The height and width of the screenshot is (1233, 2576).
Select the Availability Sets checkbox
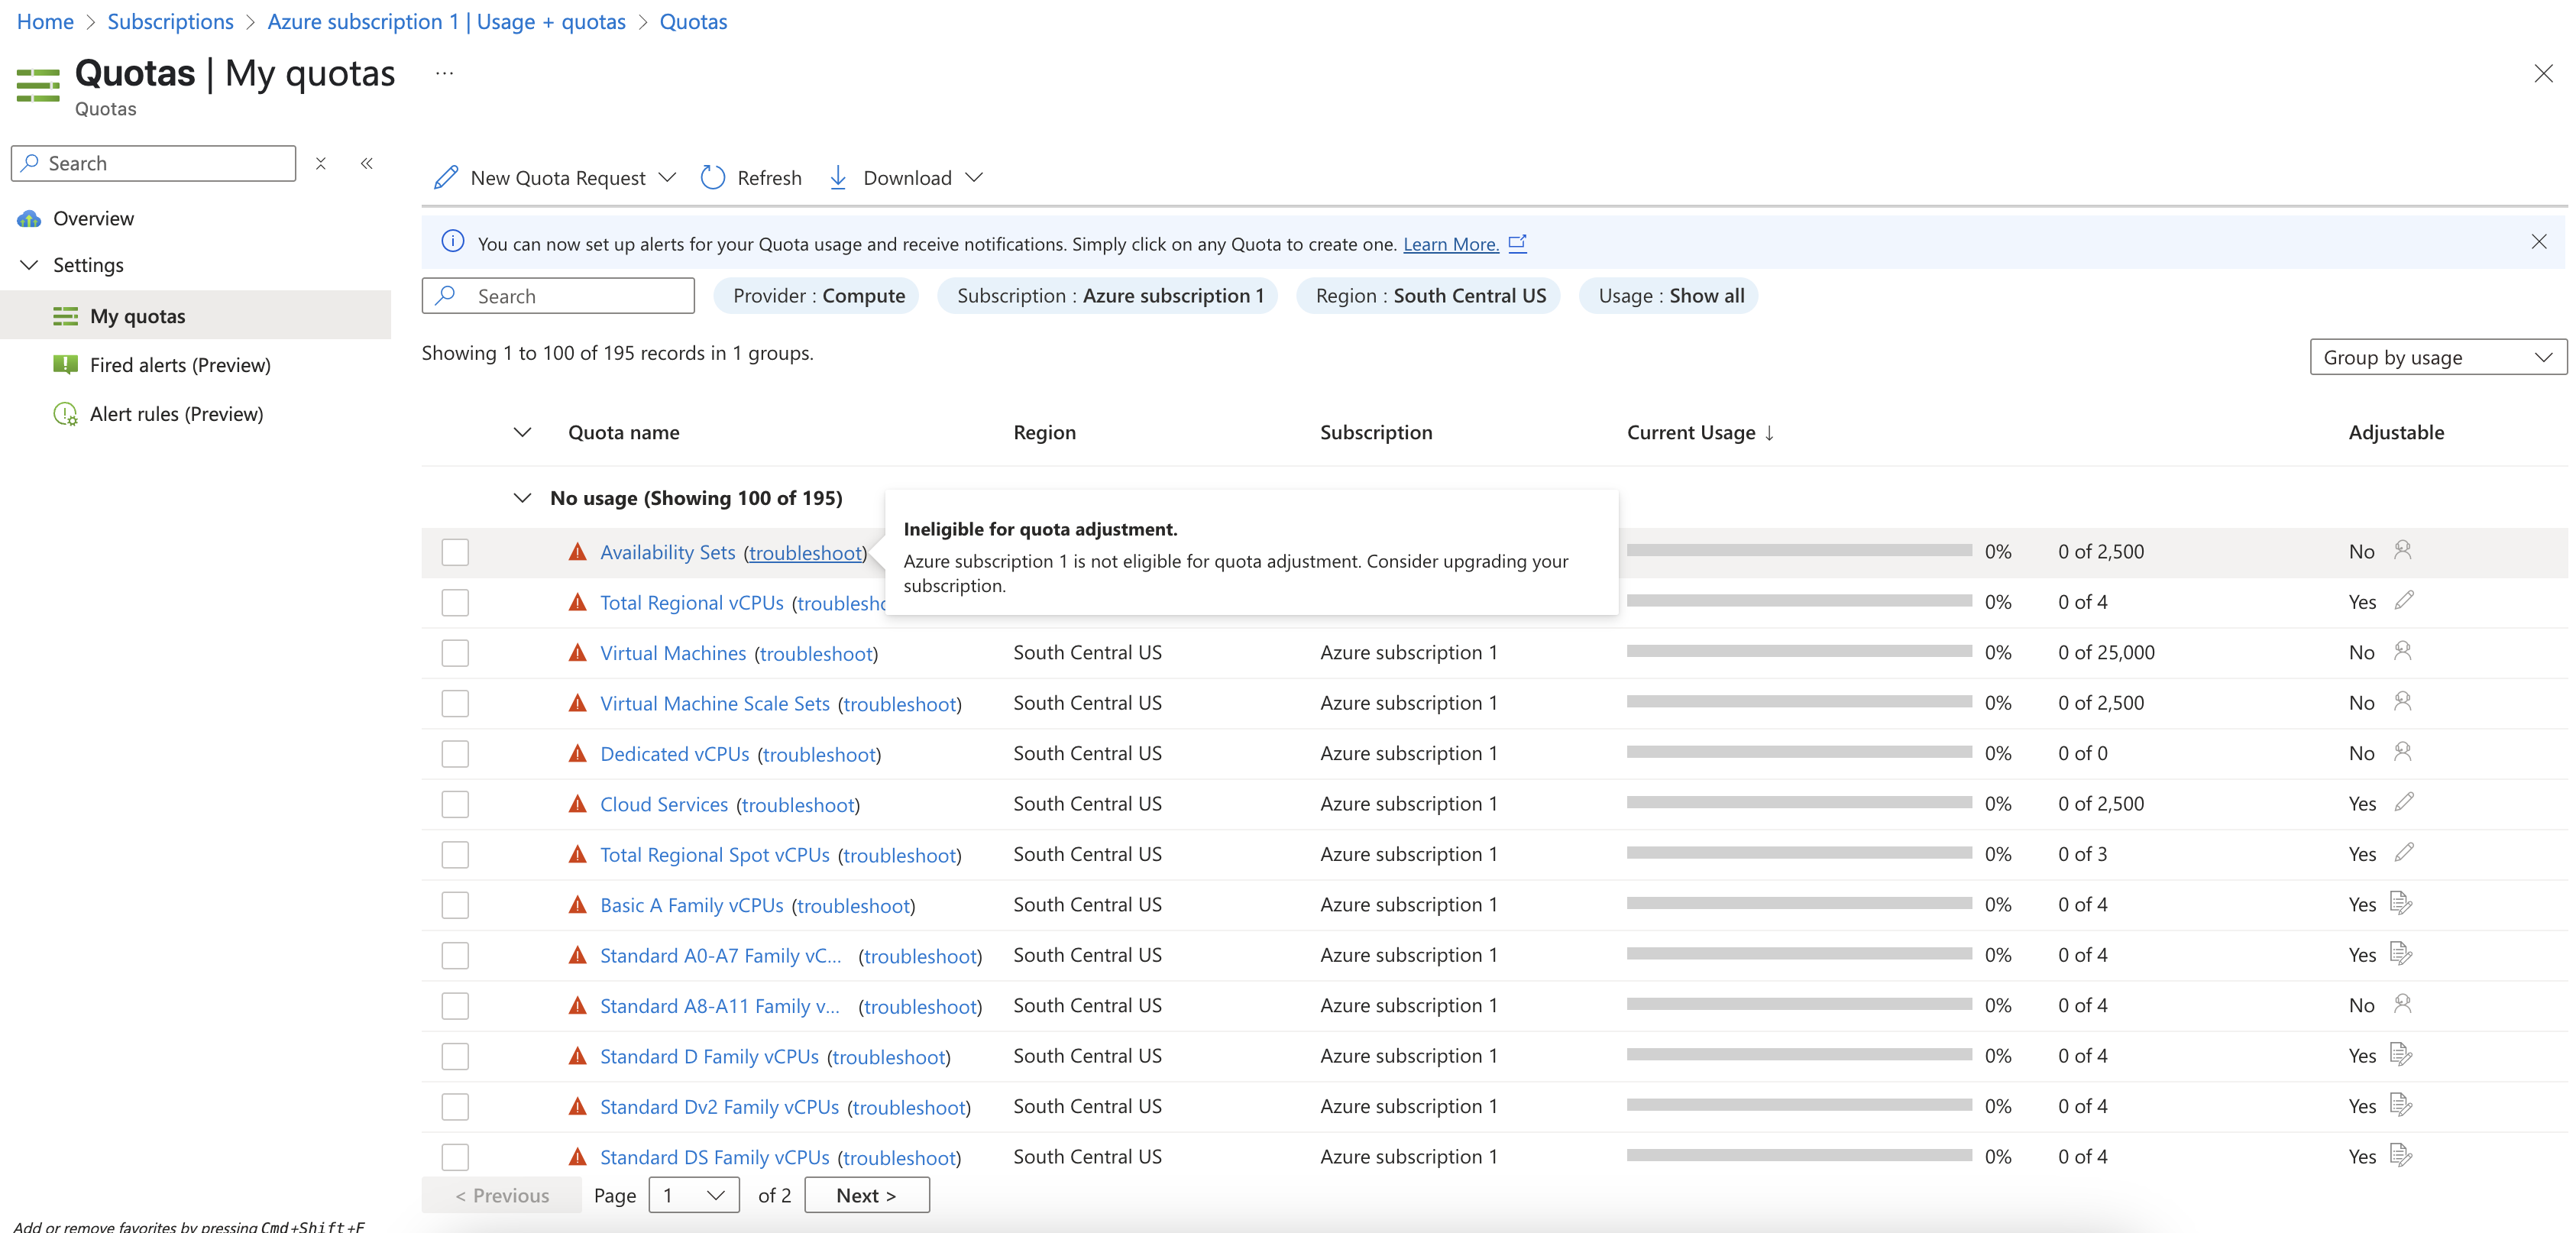coord(455,552)
